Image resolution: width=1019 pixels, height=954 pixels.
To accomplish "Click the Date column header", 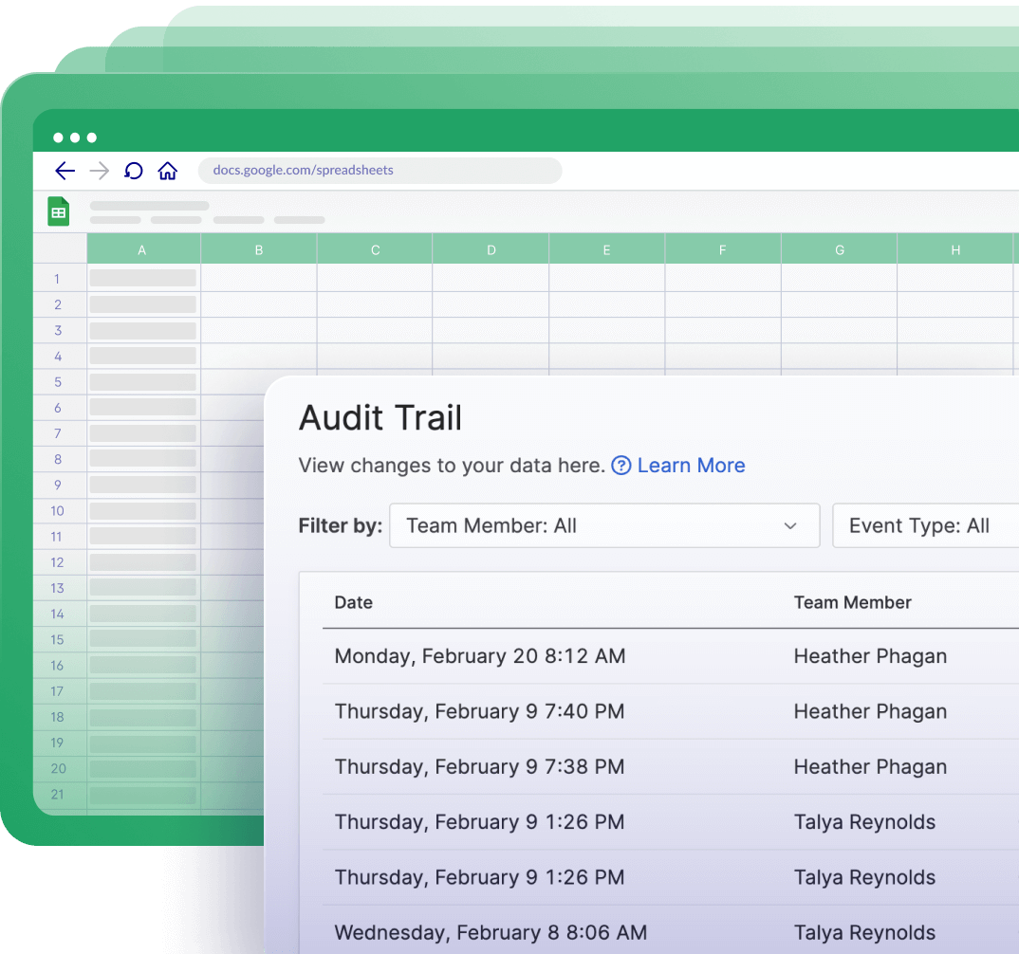I will [354, 603].
